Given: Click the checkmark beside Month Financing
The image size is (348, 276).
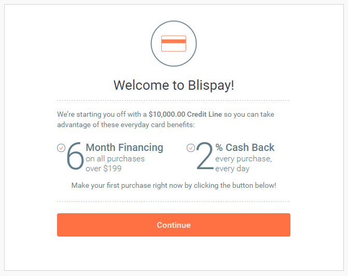Looking at the screenshot, I should tap(61, 148).
